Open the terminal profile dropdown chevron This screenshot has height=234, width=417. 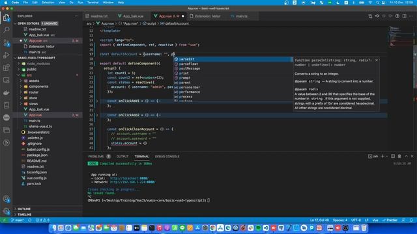[386, 156]
